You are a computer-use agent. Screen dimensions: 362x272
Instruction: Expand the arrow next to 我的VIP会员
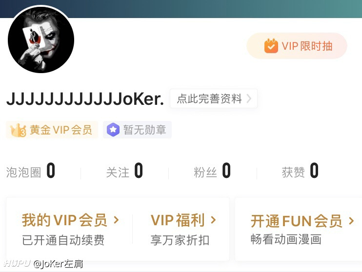(x=117, y=220)
